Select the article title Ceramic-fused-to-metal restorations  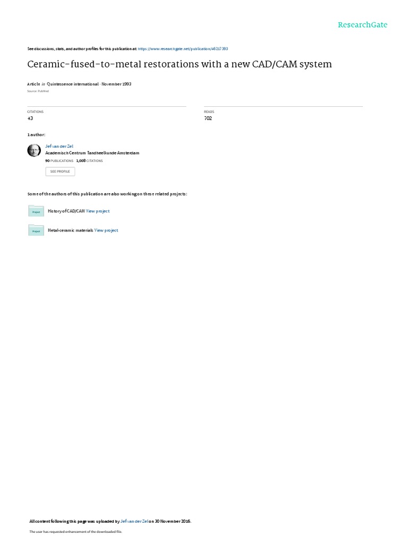pyautogui.click(x=180, y=64)
